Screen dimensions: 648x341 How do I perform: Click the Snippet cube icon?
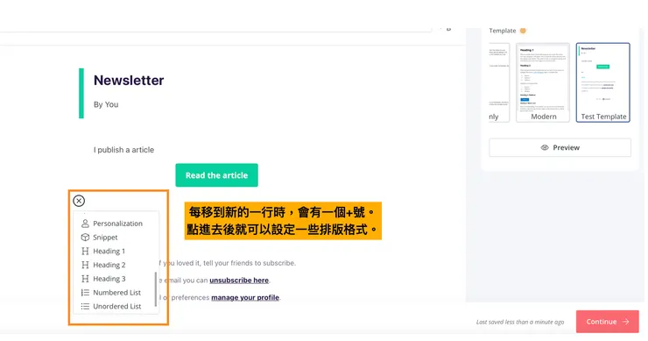coord(85,238)
